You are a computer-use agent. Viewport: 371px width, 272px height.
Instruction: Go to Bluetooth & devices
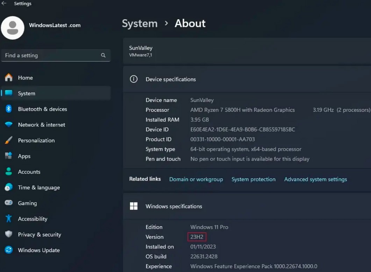56,109
